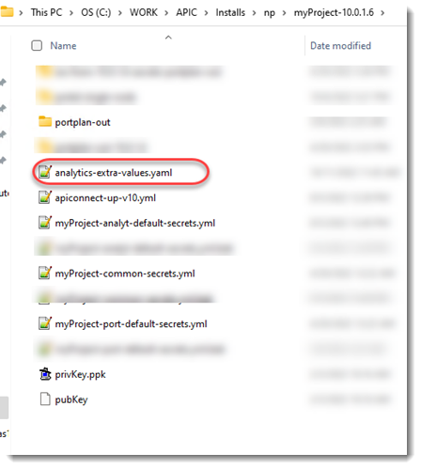
Task: Click the analytics-extra-values.yaml file icon
Action: [45, 172]
